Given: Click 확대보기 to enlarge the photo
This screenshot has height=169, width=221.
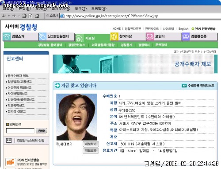Looking at the screenshot, I should [x=66, y=144].
